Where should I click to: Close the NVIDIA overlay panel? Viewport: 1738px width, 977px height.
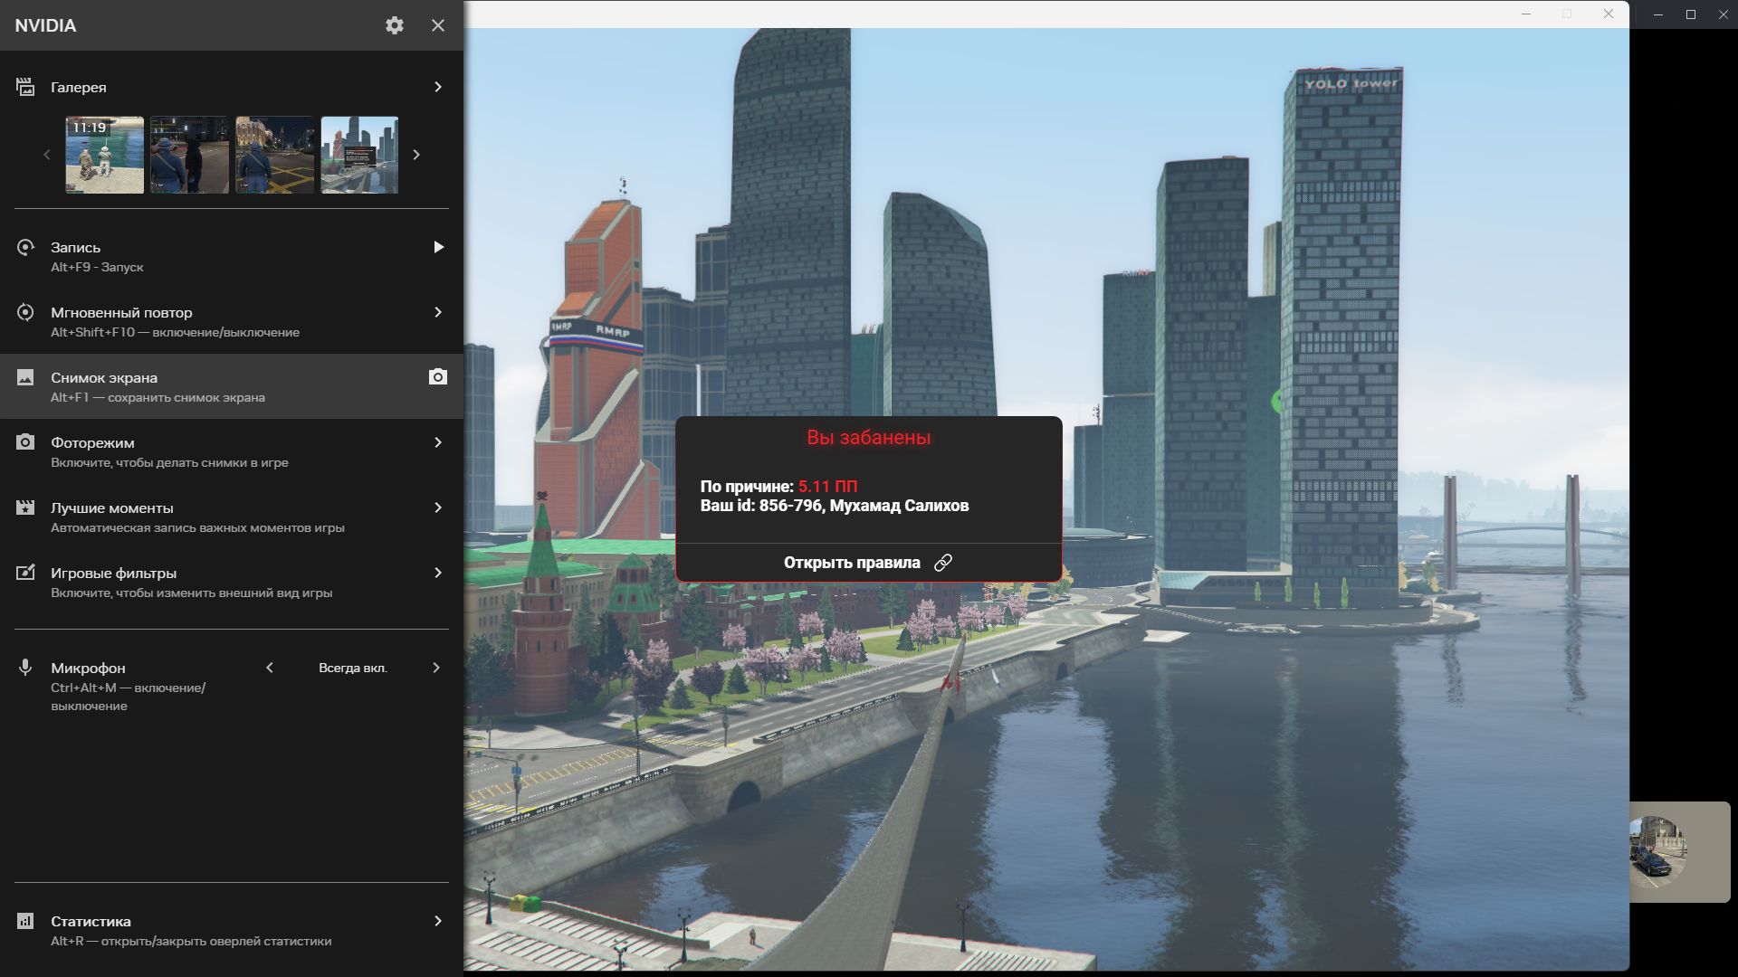pyautogui.click(x=438, y=25)
